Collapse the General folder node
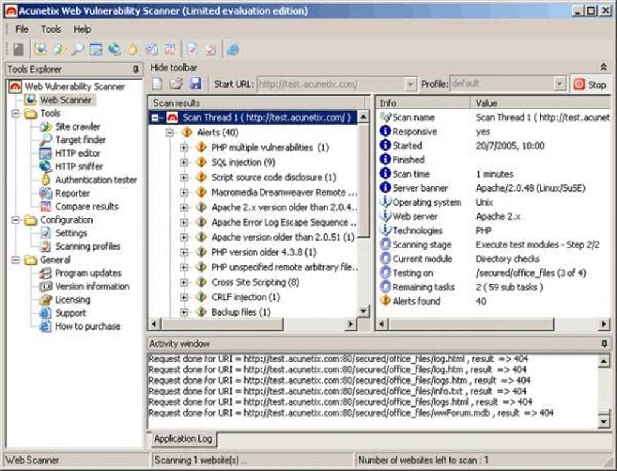Image resolution: width=617 pixels, height=471 pixels. 15,260
